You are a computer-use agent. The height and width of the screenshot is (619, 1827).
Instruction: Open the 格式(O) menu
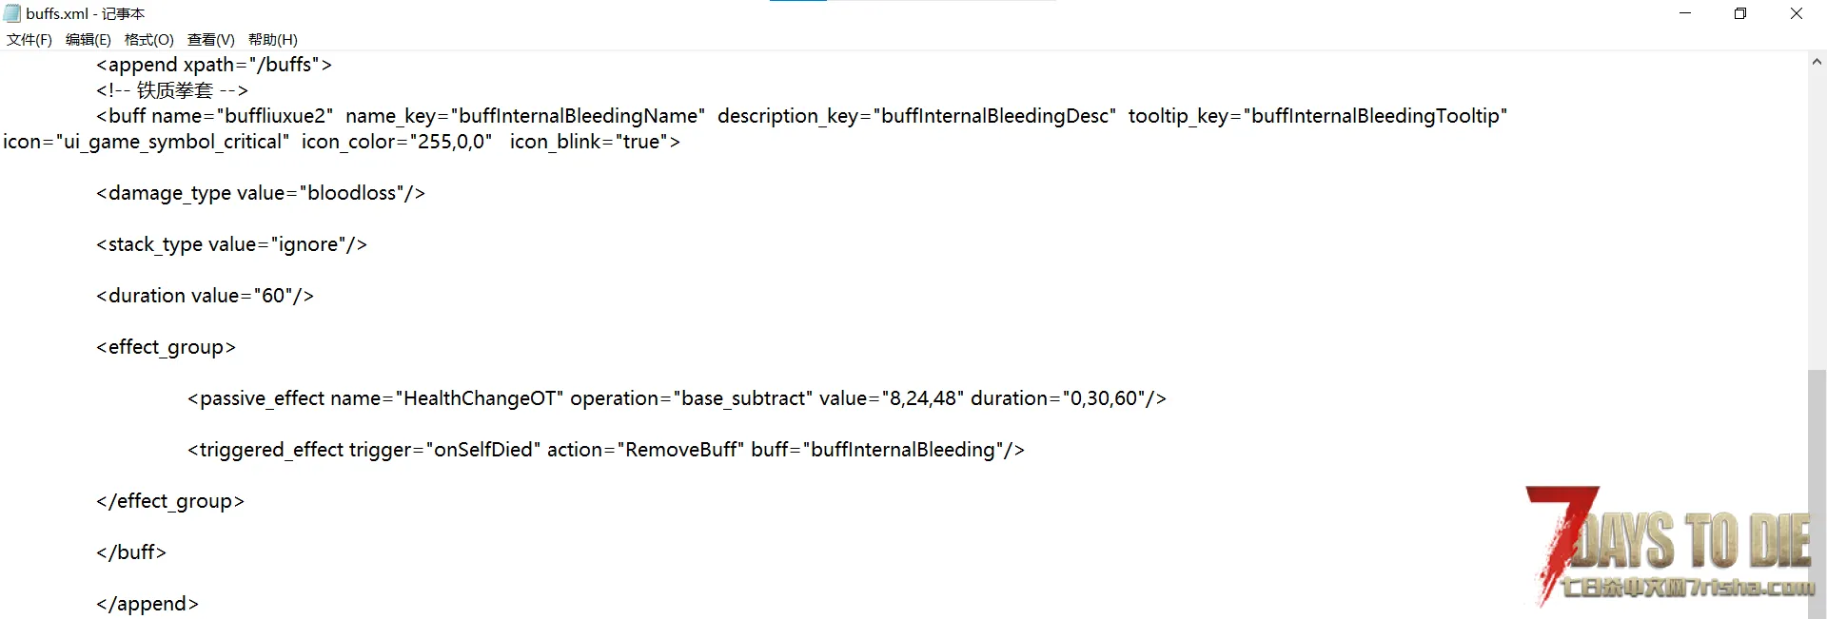click(148, 40)
